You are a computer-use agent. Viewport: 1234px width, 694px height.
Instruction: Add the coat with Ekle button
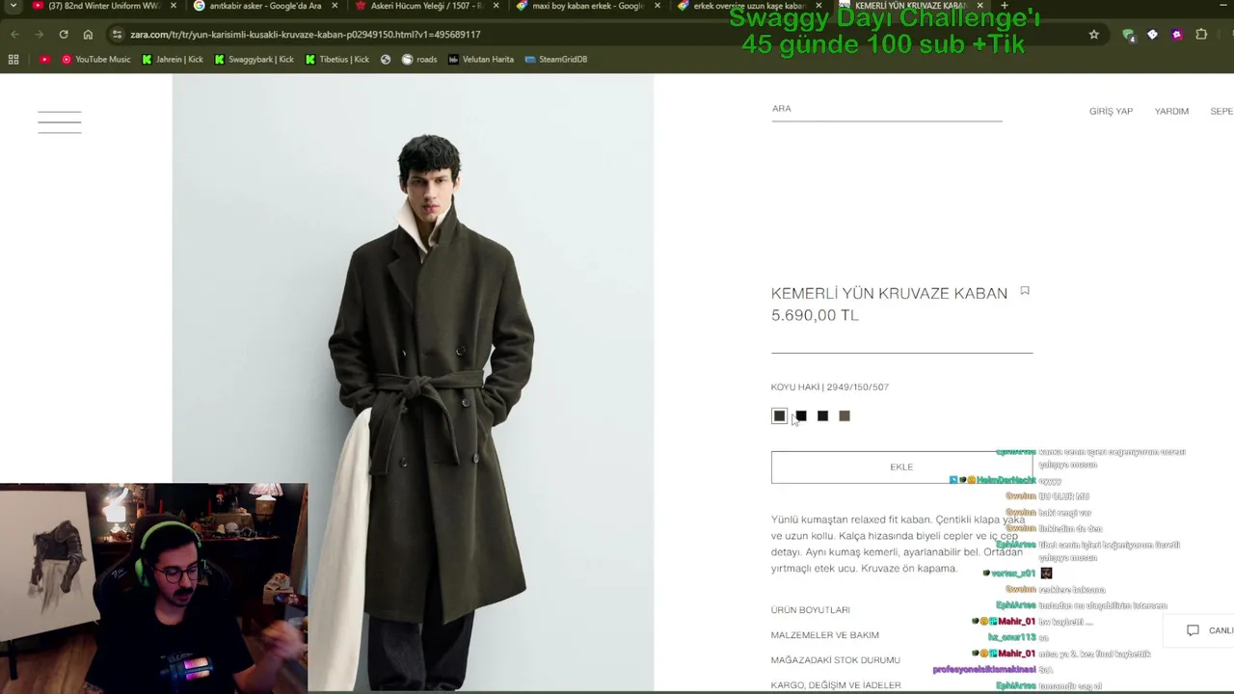click(901, 467)
